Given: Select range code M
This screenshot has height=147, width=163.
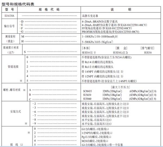Looking at the screenshot, I should (x=23, y=36).
